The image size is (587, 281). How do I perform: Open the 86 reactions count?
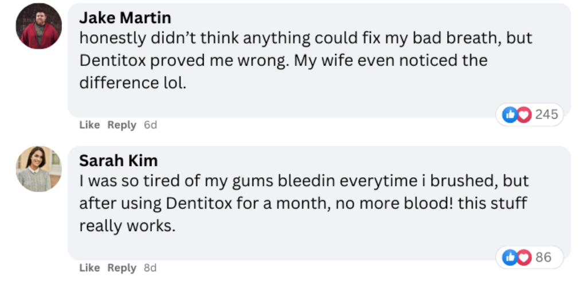tap(543, 257)
